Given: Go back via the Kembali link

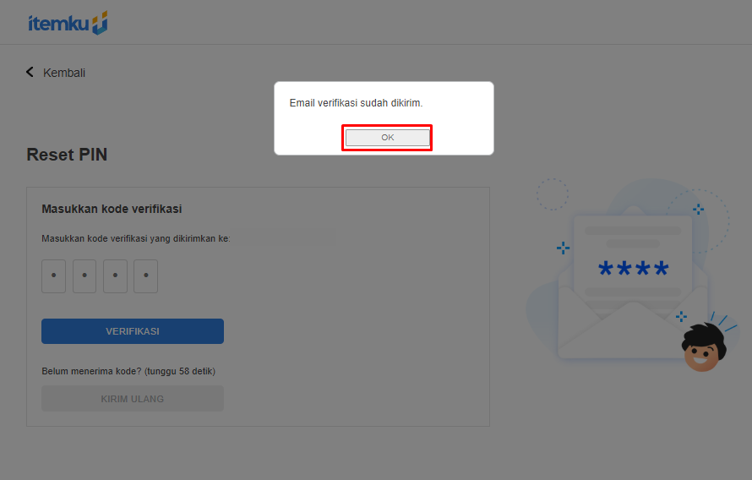Looking at the screenshot, I should coord(64,73).
